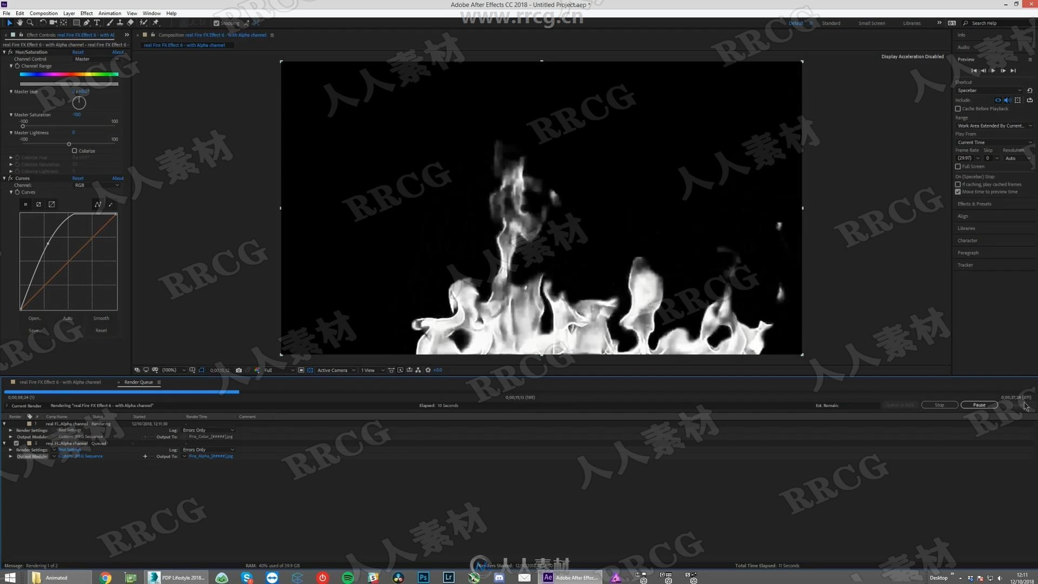The width and height of the screenshot is (1038, 584).
Task: Select the Puppet Pin tool
Action: coord(156,23)
